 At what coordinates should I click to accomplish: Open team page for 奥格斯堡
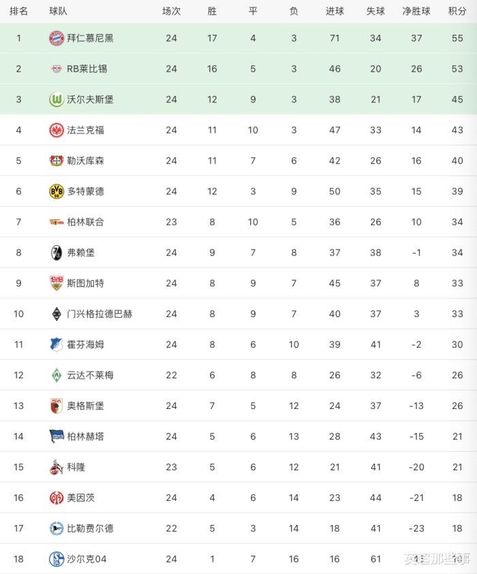click(85, 406)
